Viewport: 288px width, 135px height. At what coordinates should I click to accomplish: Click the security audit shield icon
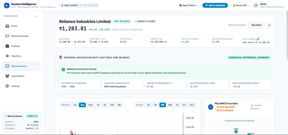pyautogui.click(x=61, y=57)
